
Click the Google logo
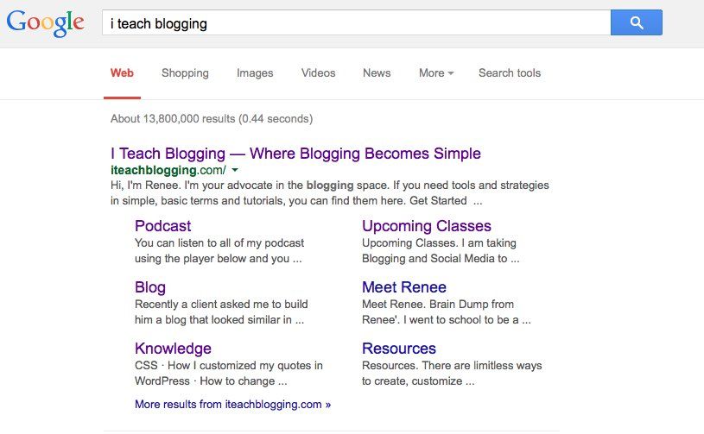click(45, 23)
